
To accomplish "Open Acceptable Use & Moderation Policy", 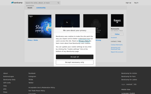I will (42, 87).
